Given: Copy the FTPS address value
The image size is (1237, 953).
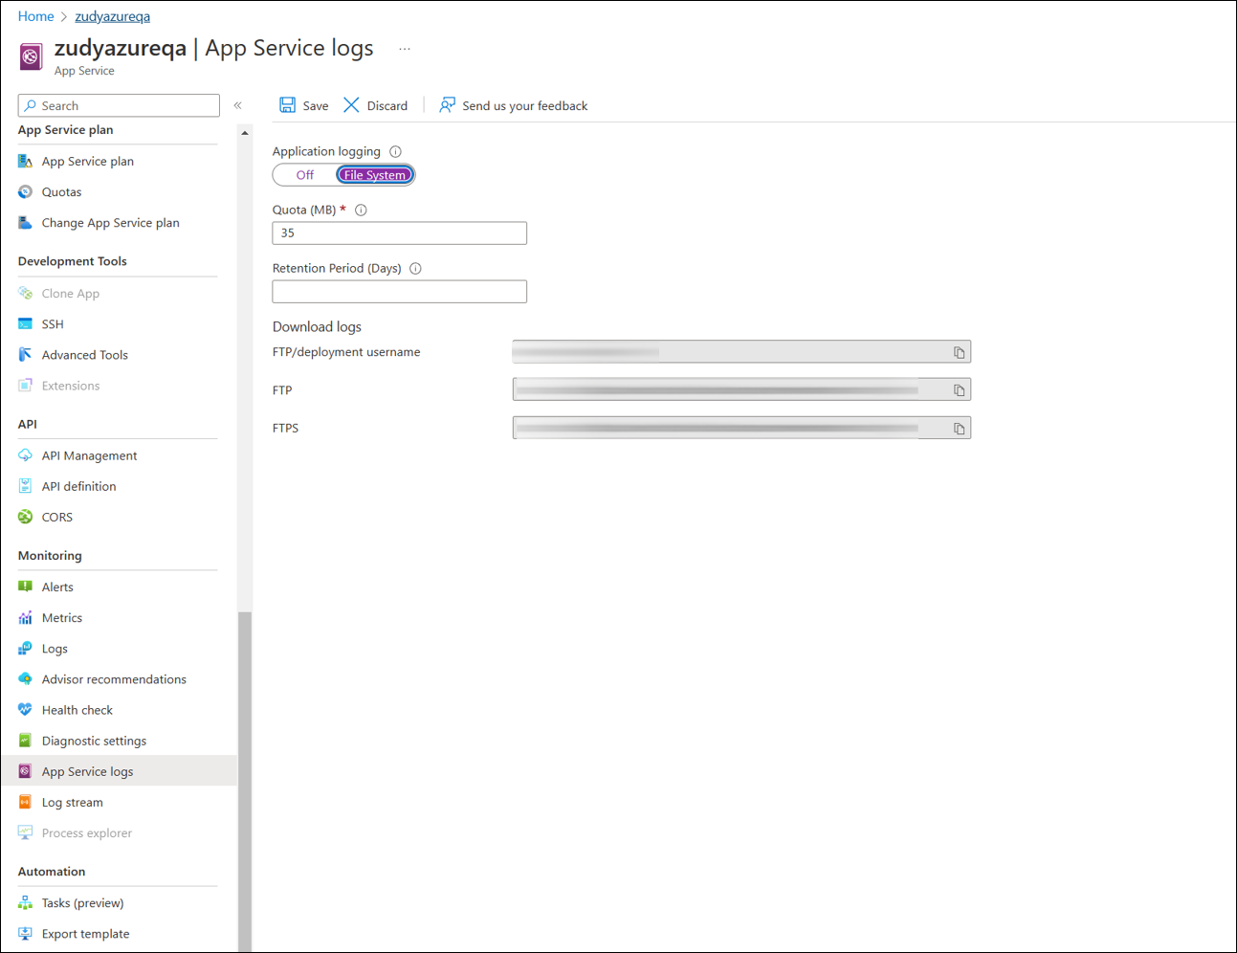Looking at the screenshot, I should pos(959,428).
